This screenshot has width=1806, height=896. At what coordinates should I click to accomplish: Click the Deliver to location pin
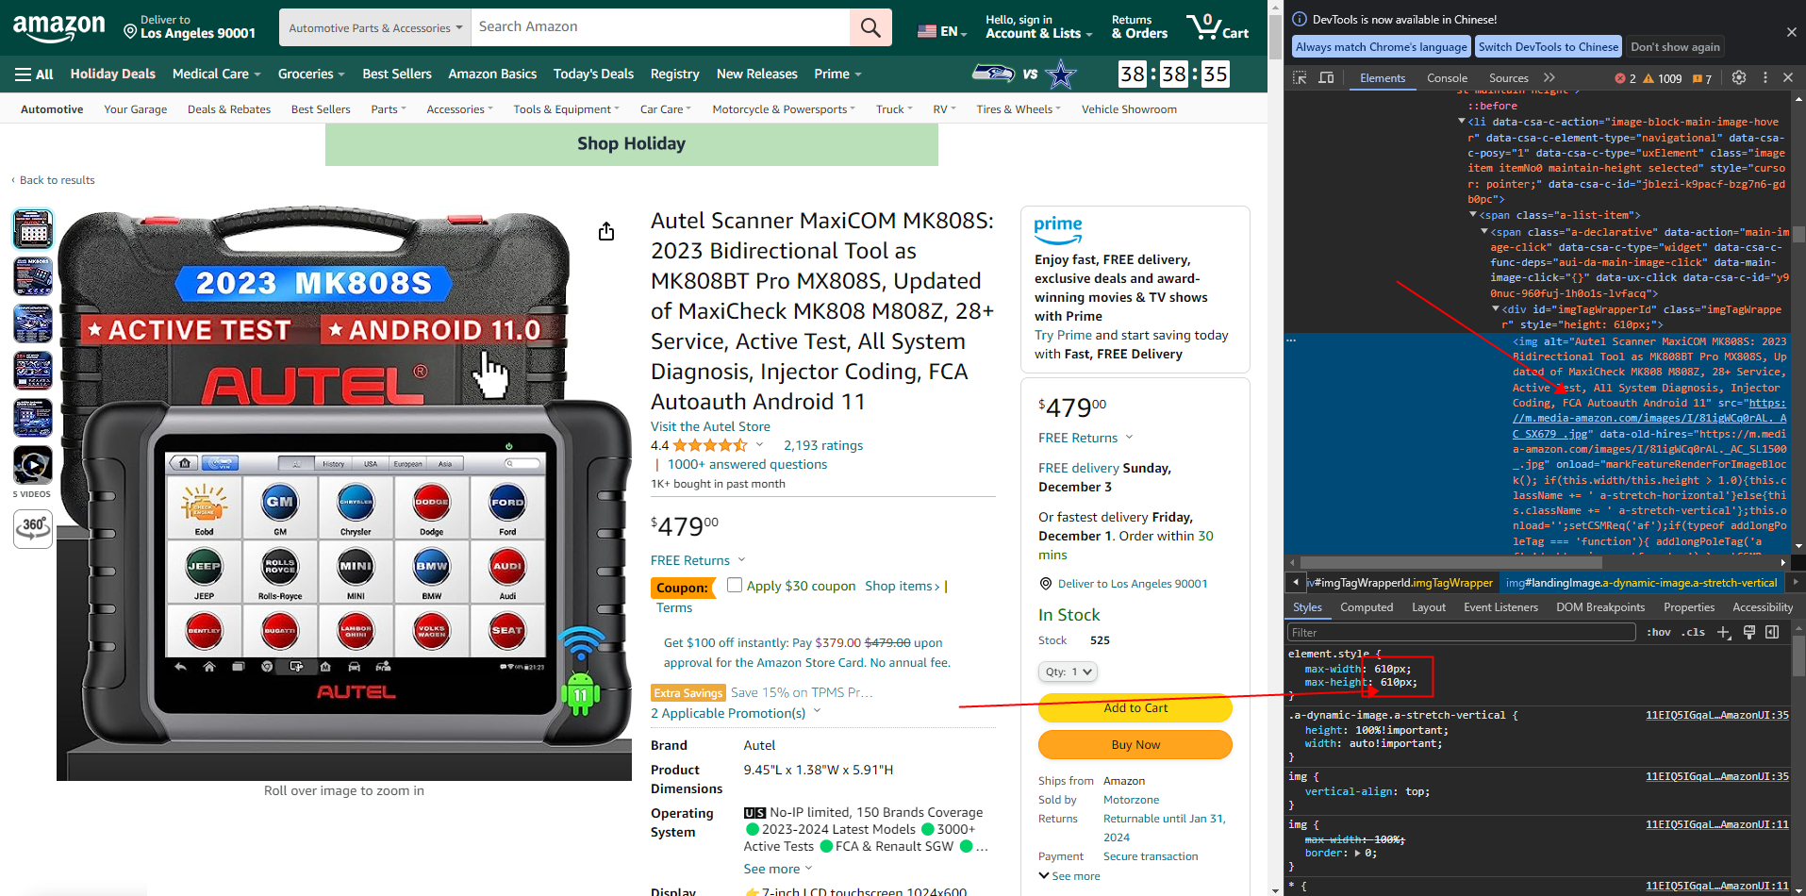click(x=131, y=32)
